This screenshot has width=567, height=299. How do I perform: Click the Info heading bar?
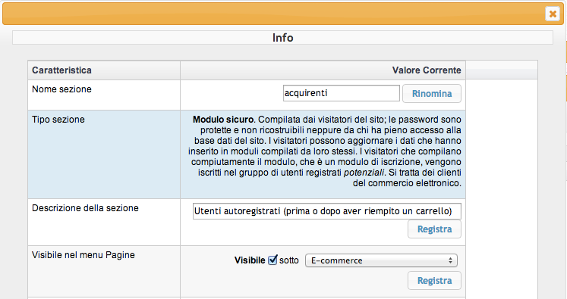[x=283, y=38]
